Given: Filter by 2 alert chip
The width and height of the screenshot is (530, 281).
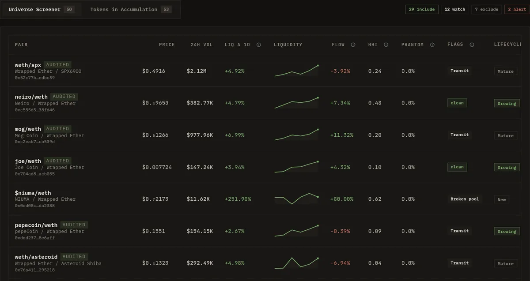Looking at the screenshot, I should 517,9.
